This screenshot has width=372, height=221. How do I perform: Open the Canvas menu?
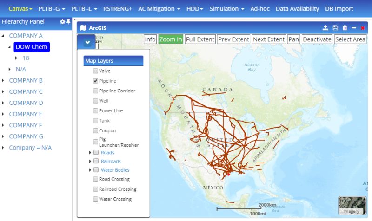(20, 9)
